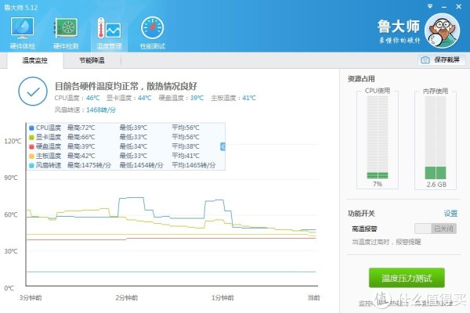This screenshot has width=470, height=313.
Task: Toggle the 高温报警 alarm switch
Action: coord(436,228)
